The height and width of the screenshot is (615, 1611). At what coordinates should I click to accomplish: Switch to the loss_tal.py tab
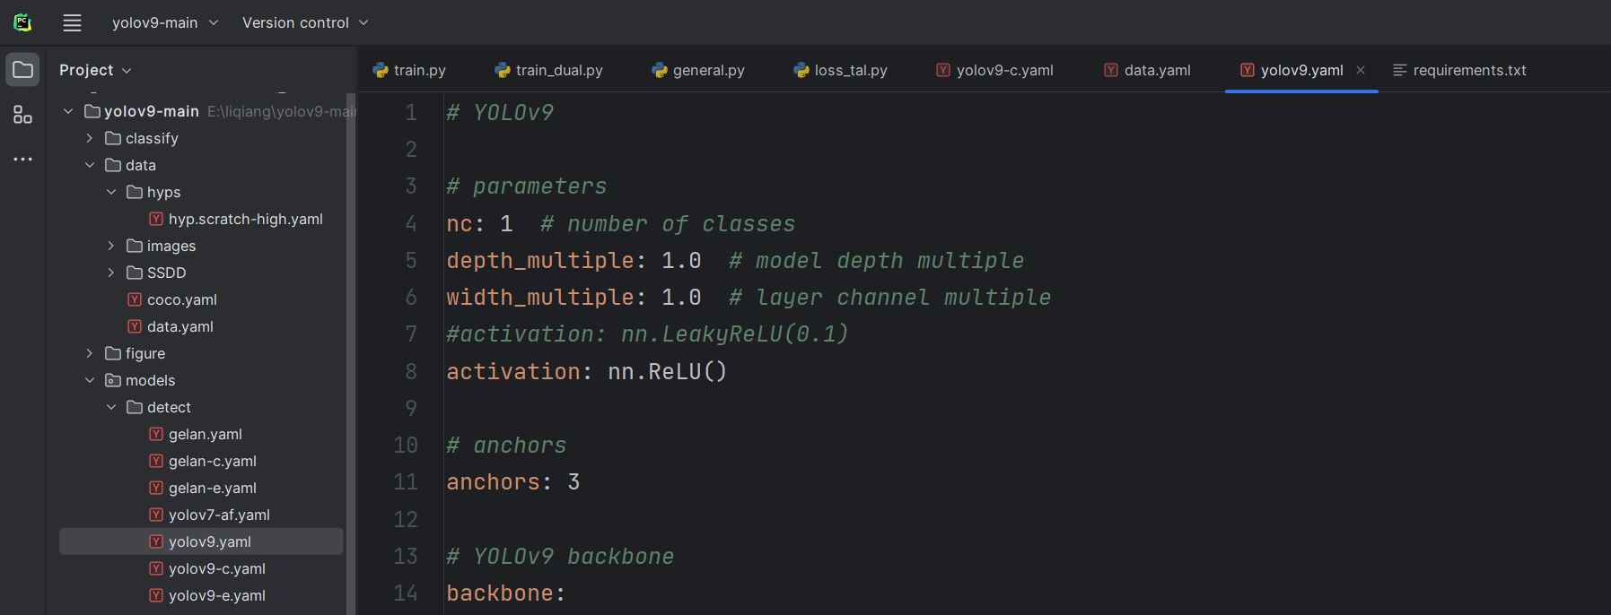[x=841, y=70]
